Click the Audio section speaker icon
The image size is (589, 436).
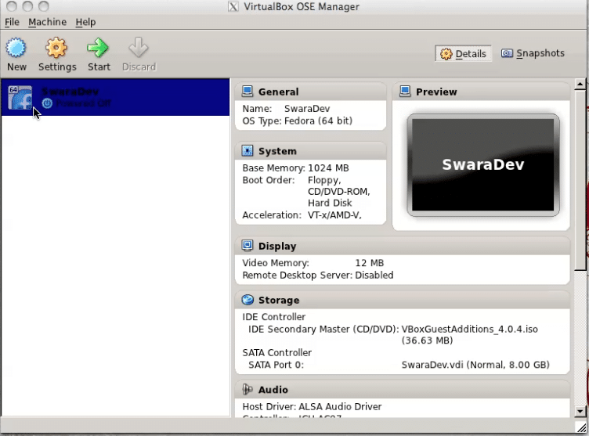pos(248,389)
